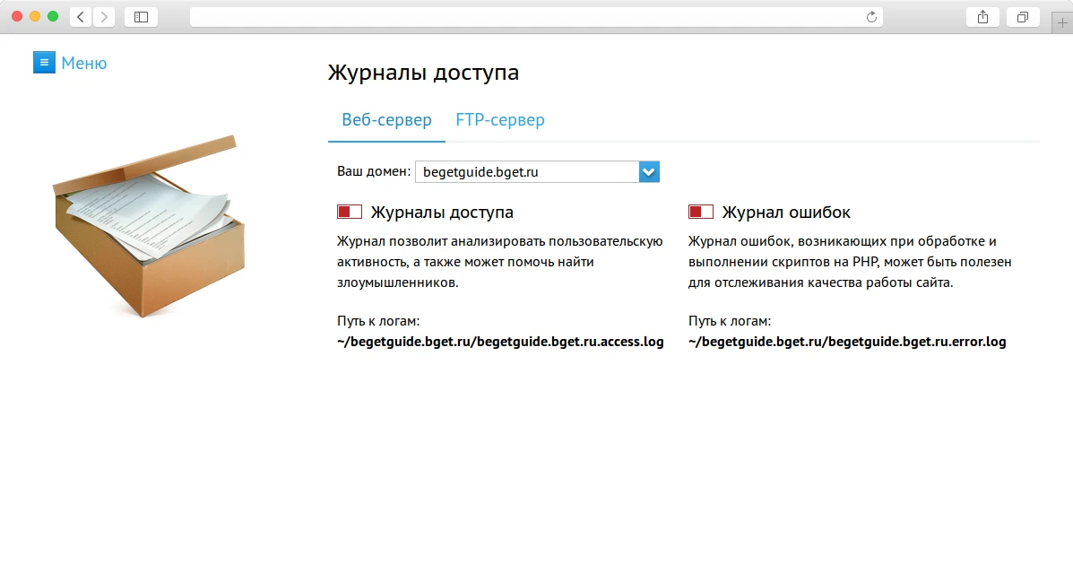Open the tab overview icon
This screenshot has width=1073, height=582.
point(1023,16)
